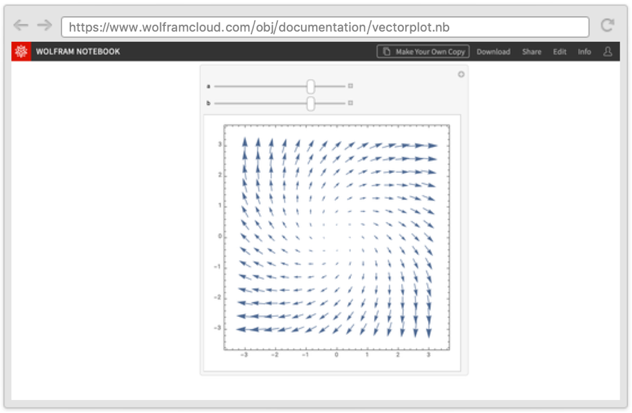Screen dimensions: 632x413
Task: Open the user account icon
Action: pos(607,52)
